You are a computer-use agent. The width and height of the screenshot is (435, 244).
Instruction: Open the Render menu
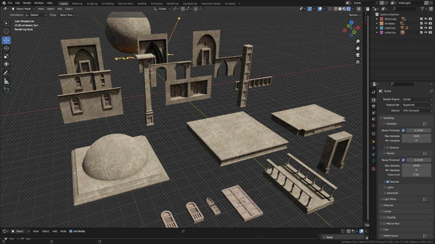click(27, 3)
